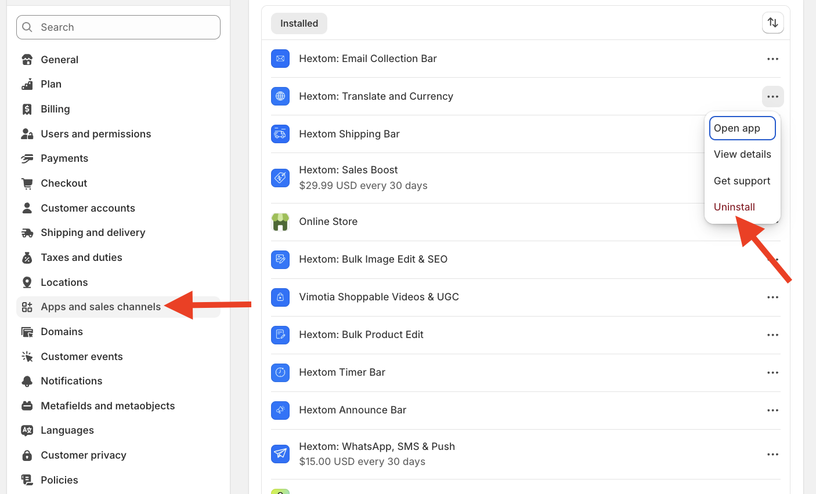816x494 pixels.
Task: Open more actions for Hextom Timer Bar
Action: click(x=772, y=372)
